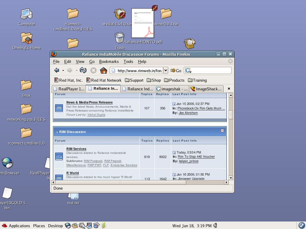Switch to the Reliance Ind... tab
The image size is (306, 229).
click(x=137, y=89)
